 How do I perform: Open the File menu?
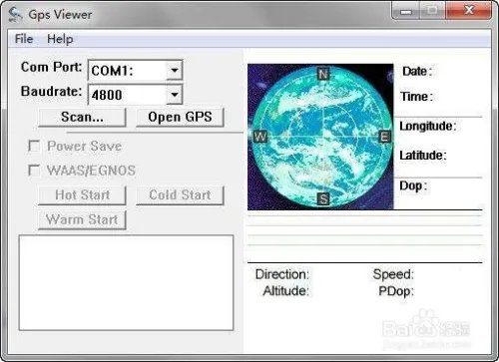pos(24,39)
